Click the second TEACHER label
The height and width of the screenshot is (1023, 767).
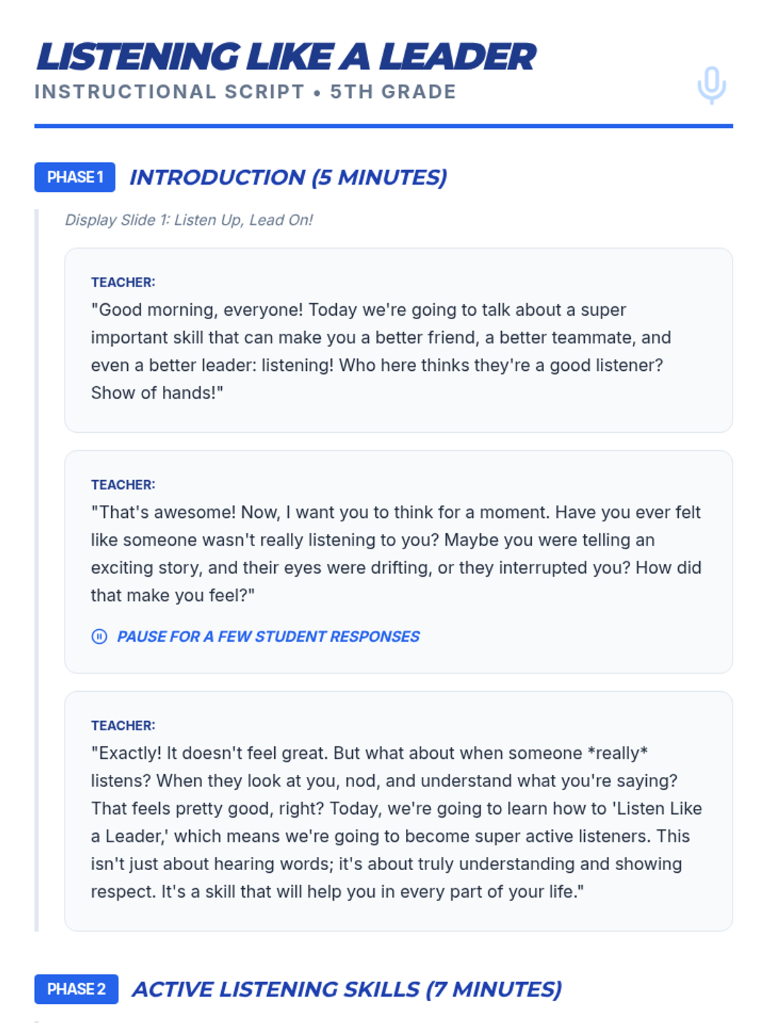123,485
